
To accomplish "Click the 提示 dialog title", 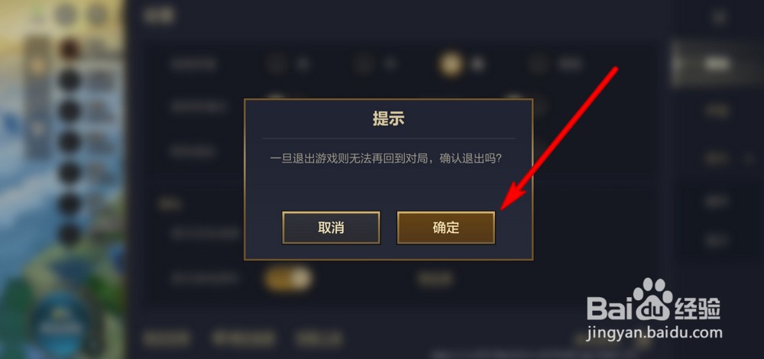I will [388, 118].
